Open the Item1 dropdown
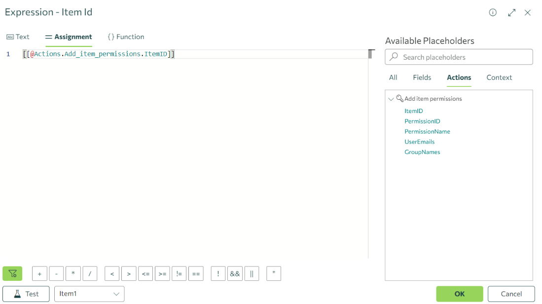The width and height of the screenshot is (542, 304). [89, 294]
